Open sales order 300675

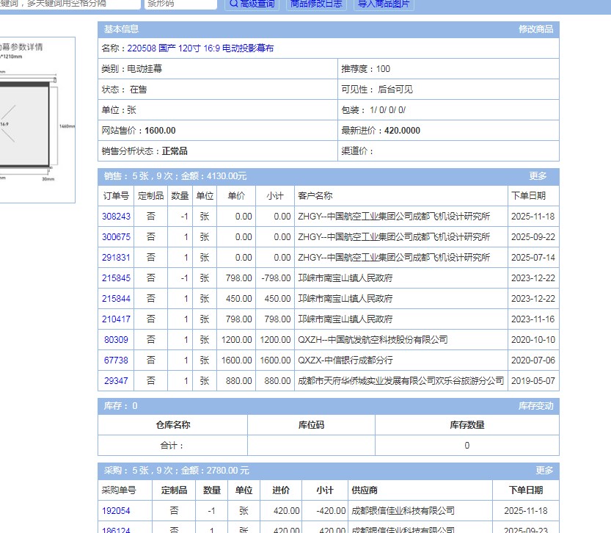click(x=116, y=237)
